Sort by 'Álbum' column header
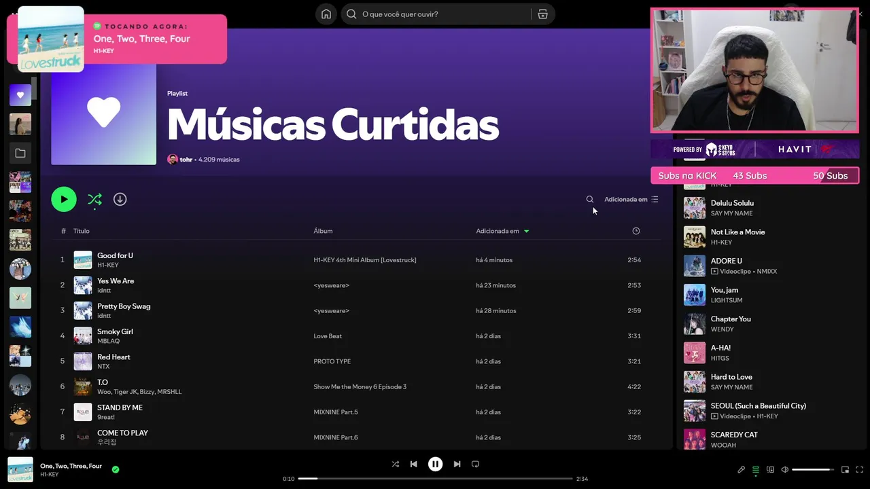The image size is (870, 489). 323,231
